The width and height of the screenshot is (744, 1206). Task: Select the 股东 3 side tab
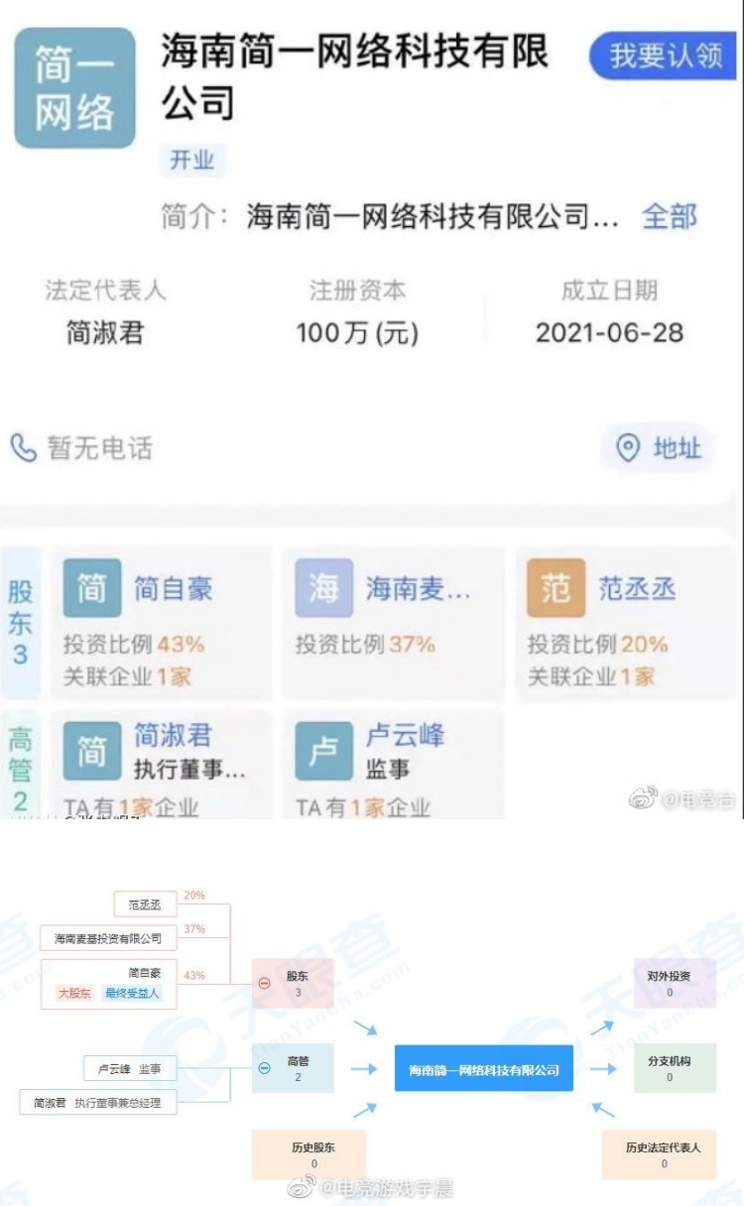21,622
